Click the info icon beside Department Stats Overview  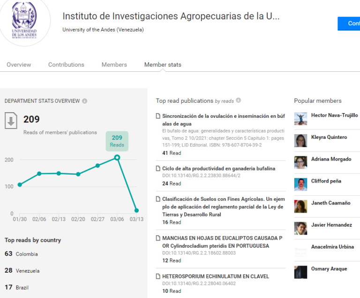[85, 101]
